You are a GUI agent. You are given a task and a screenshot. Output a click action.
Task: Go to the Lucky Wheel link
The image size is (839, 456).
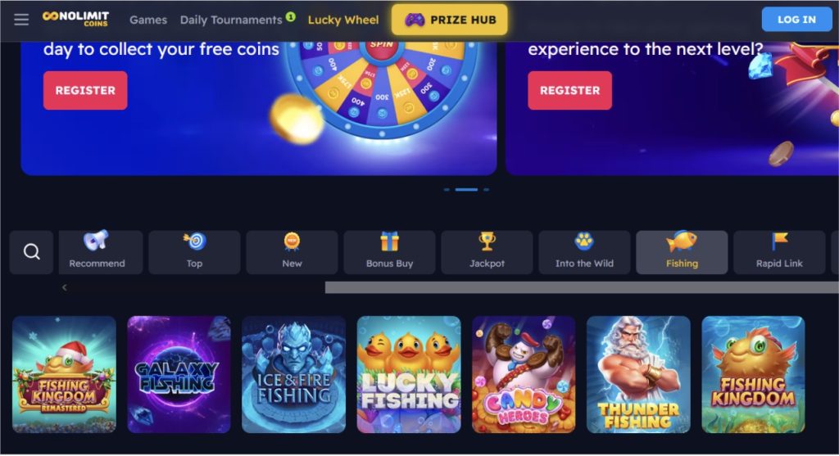[x=343, y=20]
